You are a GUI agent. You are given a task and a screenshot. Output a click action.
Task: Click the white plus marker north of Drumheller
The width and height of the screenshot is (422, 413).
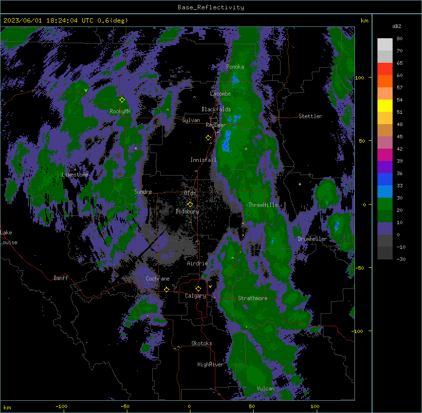pyautogui.click(x=300, y=184)
